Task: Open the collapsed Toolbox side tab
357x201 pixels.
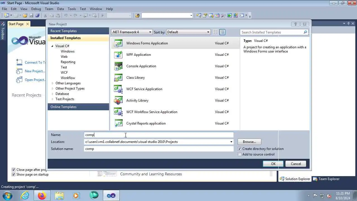Action: coord(3,31)
